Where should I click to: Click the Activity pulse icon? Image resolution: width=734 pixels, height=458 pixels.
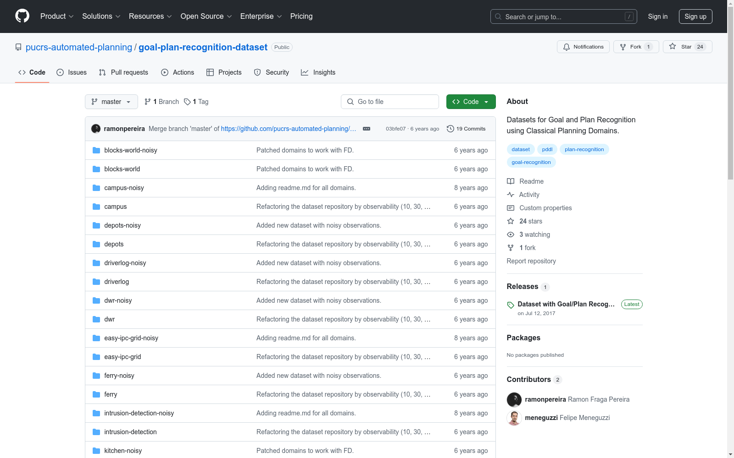tap(511, 195)
